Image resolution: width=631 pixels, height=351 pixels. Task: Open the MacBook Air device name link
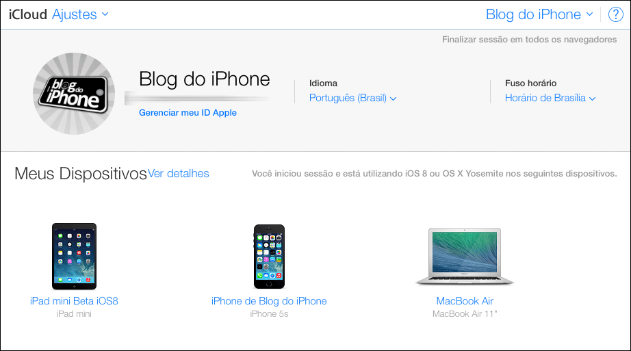click(x=465, y=301)
